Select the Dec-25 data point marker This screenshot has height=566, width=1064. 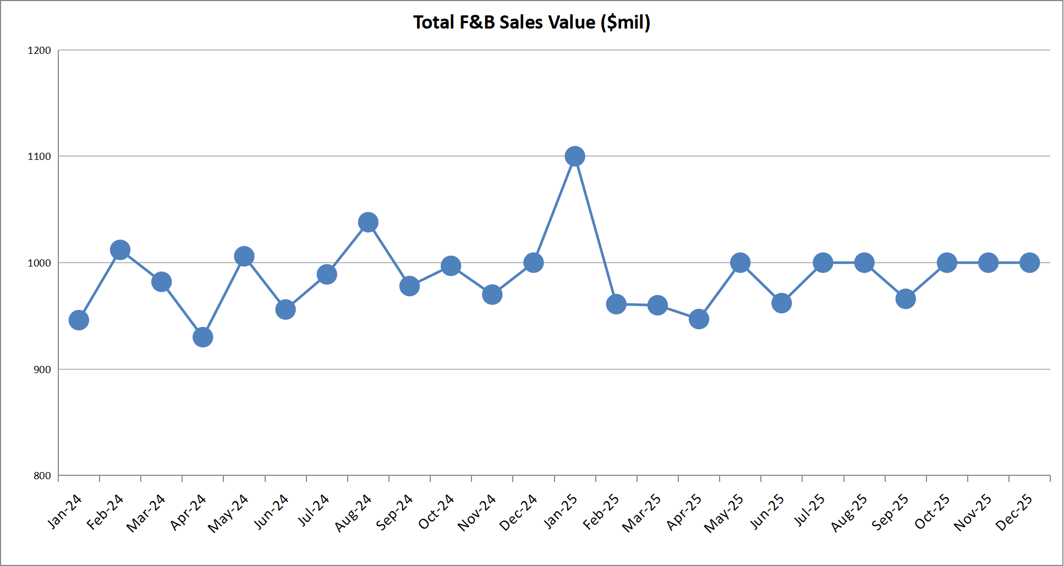pyautogui.click(x=1029, y=263)
